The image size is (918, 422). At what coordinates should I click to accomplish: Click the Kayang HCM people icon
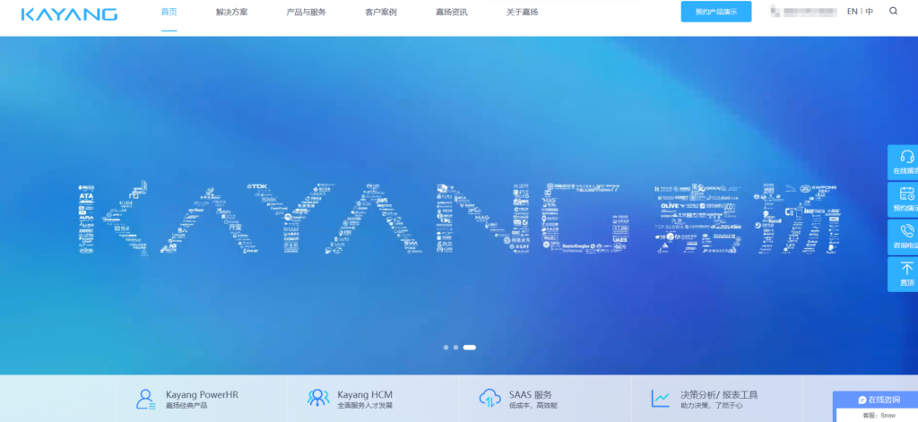click(x=317, y=399)
